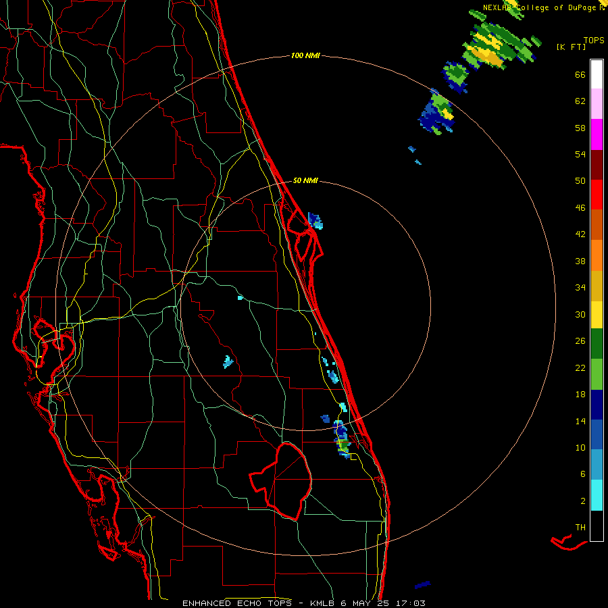Viewport: 608px width, 608px height.
Task: Click legend value '50'
Action: 580,181
